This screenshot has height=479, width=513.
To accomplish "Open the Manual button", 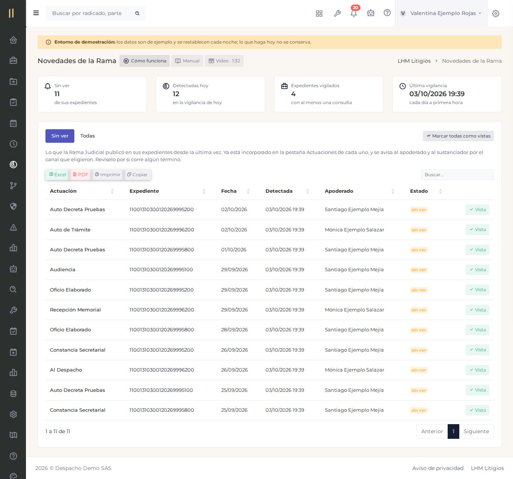I will (187, 61).
